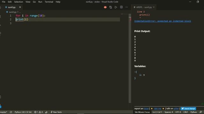Click IndentationError expected an indented block link
This screenshot has width=204, height=114.
point(163,21)
